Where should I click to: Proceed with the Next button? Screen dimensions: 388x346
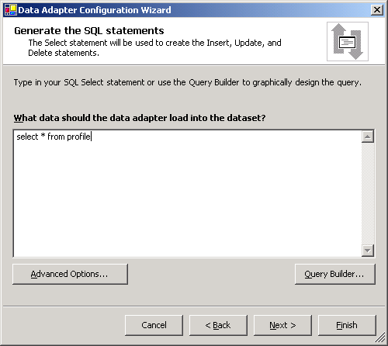(x=282, y=325)
